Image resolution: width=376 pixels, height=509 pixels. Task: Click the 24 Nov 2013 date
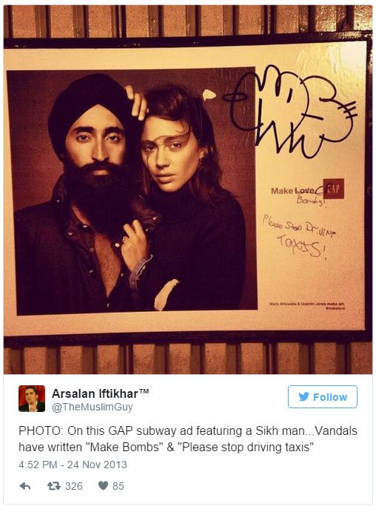click(97, 465)
